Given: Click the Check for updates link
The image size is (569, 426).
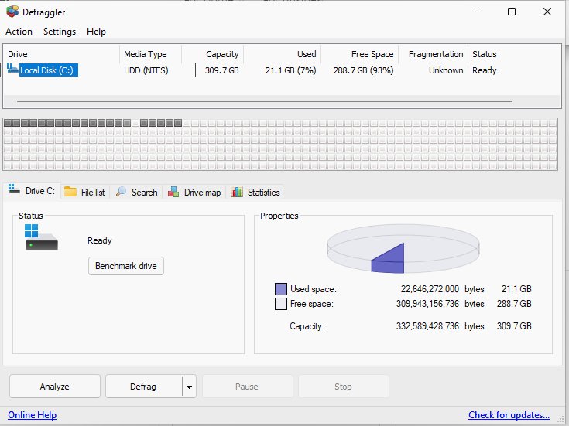Looking at the screenshot, I should click(509, 415).
